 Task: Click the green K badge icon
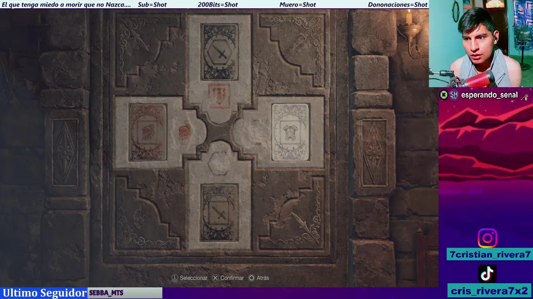(444, 95)
